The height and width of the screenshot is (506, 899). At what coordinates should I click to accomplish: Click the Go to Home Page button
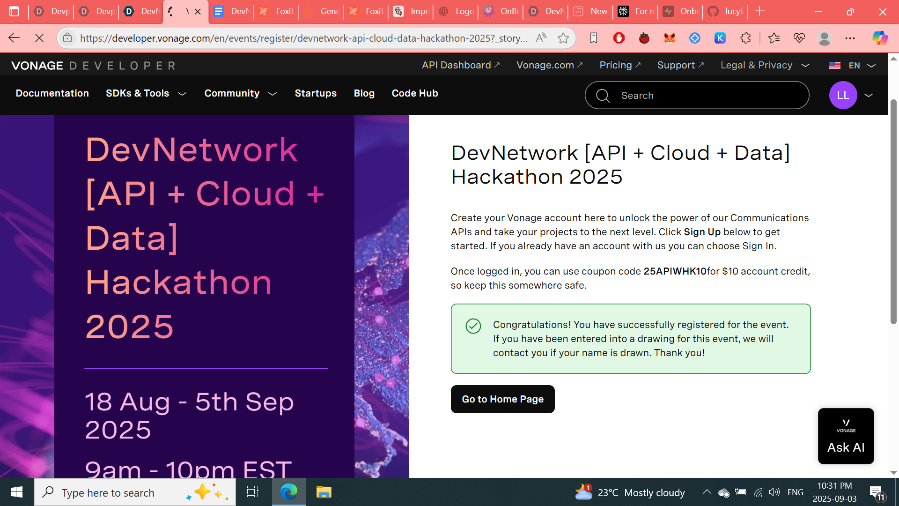pos(502,399)
